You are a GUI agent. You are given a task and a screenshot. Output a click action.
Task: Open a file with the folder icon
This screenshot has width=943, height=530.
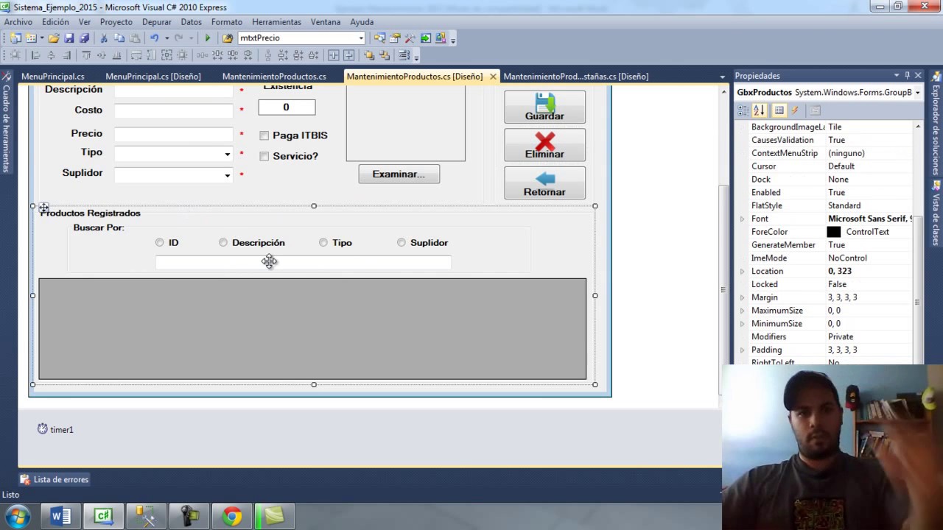55,38
